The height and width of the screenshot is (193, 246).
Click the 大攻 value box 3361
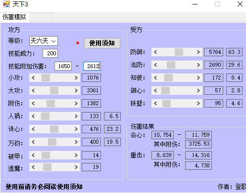point(92,90)
